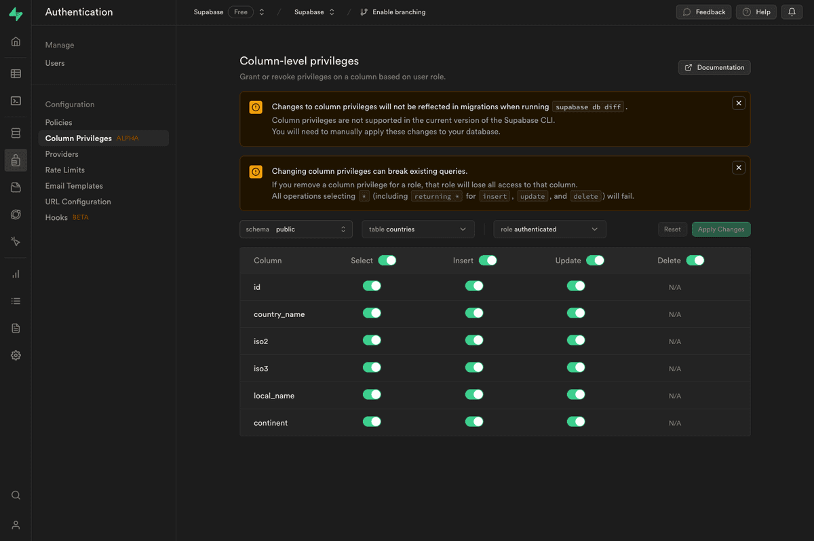Open Email Templates settings

[73, 185]
